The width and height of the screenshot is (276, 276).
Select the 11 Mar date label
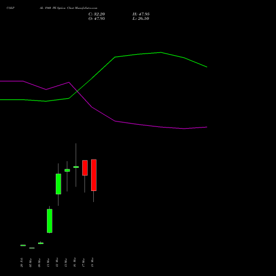click(48, 263)
